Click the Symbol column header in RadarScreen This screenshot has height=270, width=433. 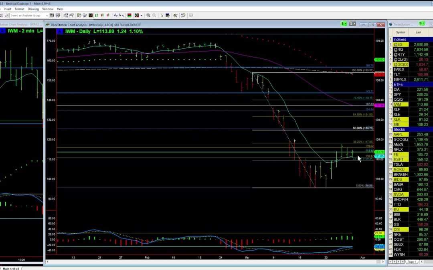point(401,32)
